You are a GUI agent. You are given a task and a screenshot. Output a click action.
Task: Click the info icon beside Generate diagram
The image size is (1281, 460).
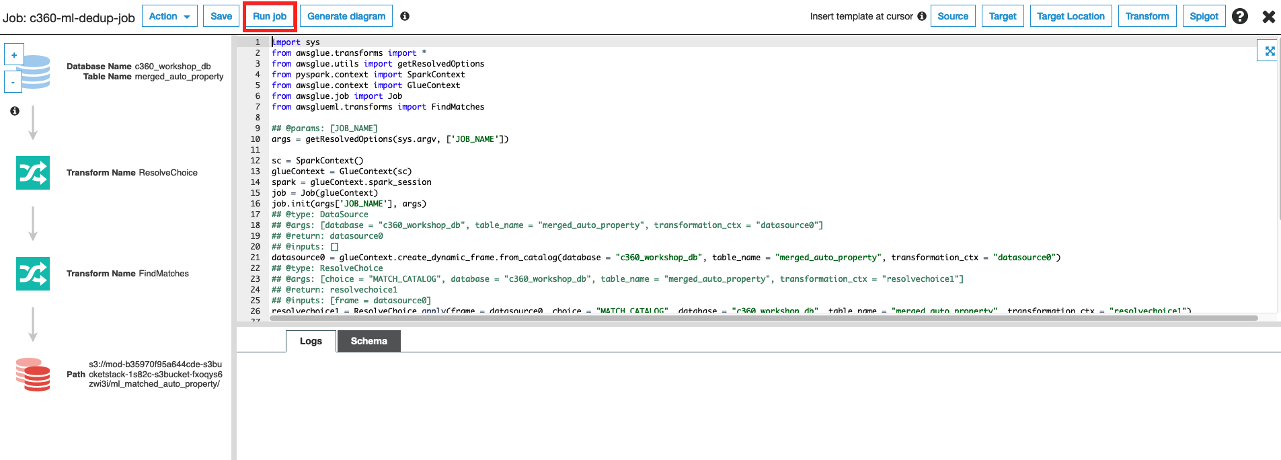(405, 16)
